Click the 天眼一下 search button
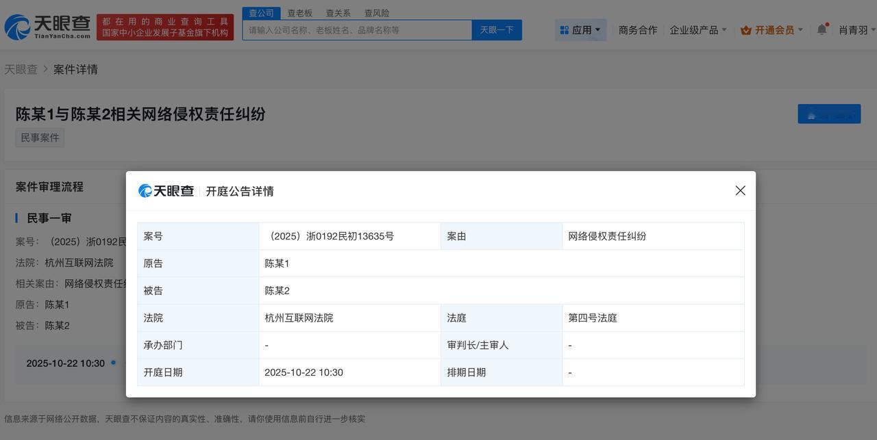 [497, 30]
